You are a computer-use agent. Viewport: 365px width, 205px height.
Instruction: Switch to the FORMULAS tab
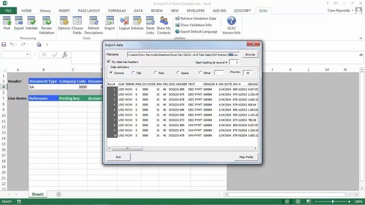tap(117, 11)
